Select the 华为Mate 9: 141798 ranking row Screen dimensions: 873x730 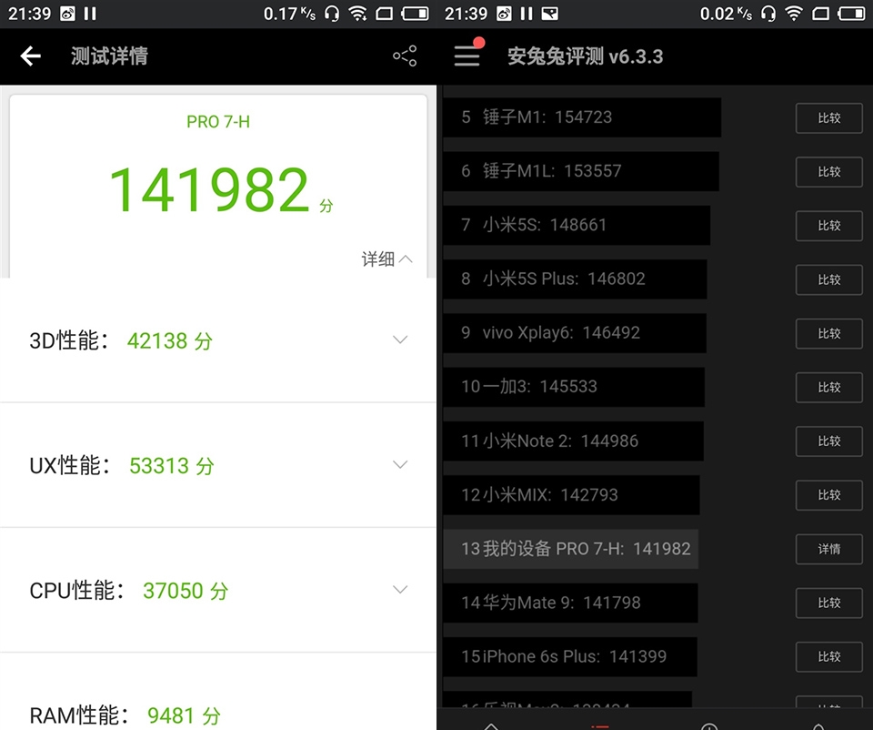click(570, 603)
